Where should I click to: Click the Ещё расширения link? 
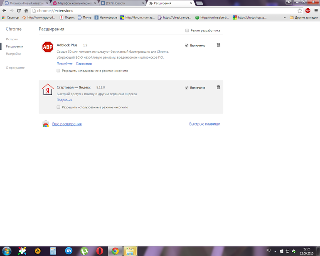[67, 124]
